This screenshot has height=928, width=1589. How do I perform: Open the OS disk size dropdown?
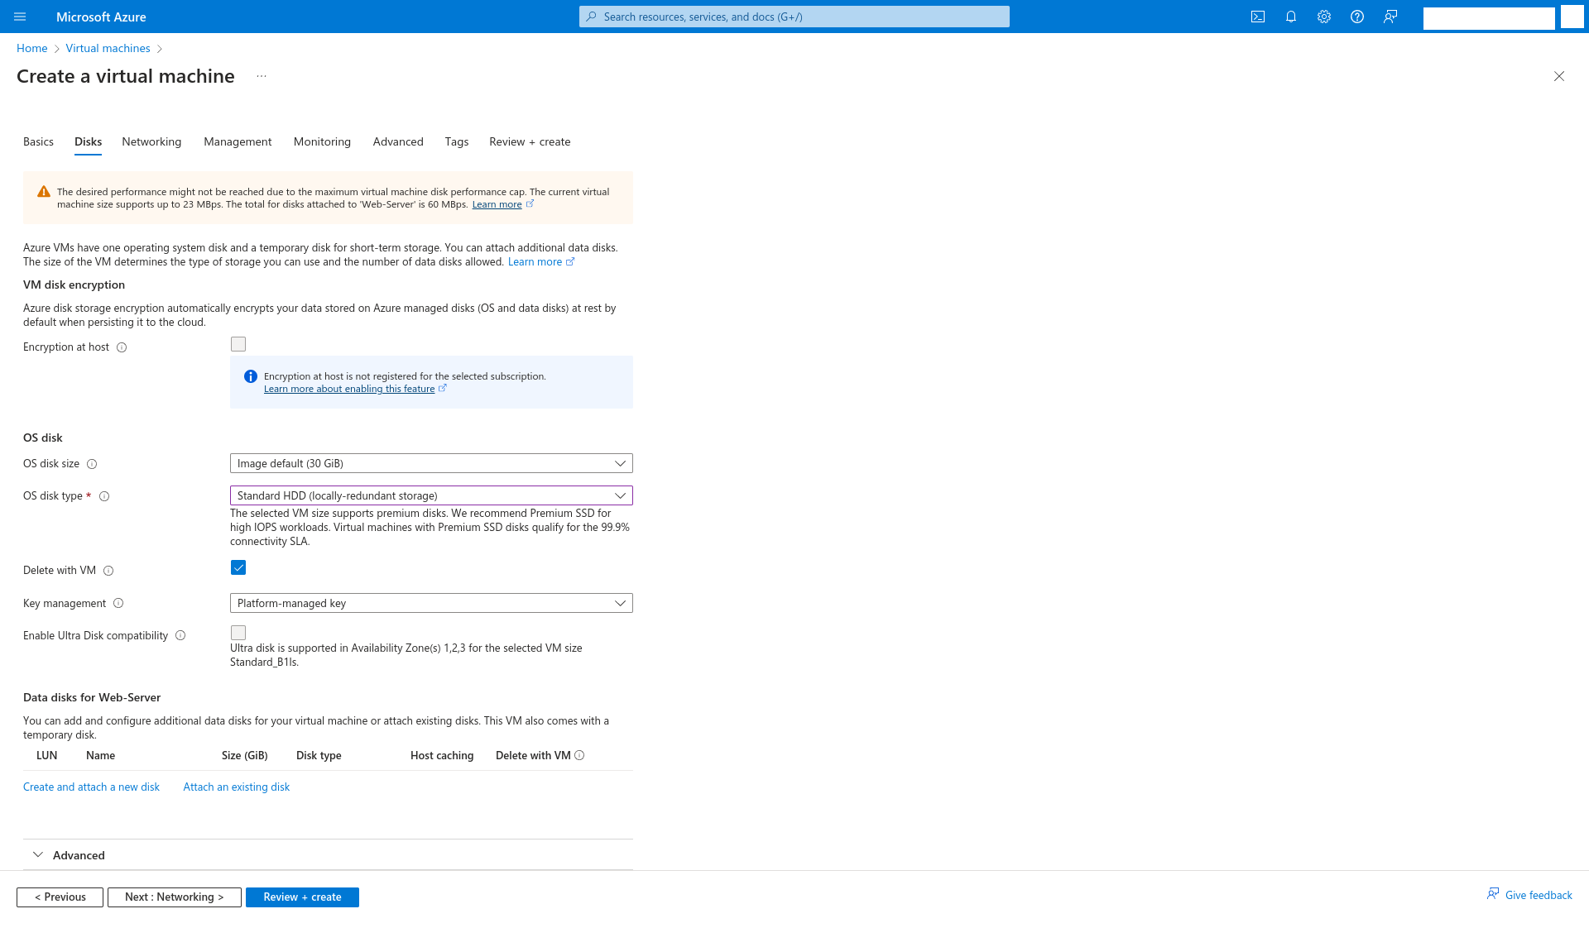point(430,463)
